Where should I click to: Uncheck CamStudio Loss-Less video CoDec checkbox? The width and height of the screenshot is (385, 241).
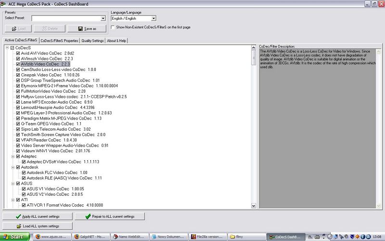point(18,69)
